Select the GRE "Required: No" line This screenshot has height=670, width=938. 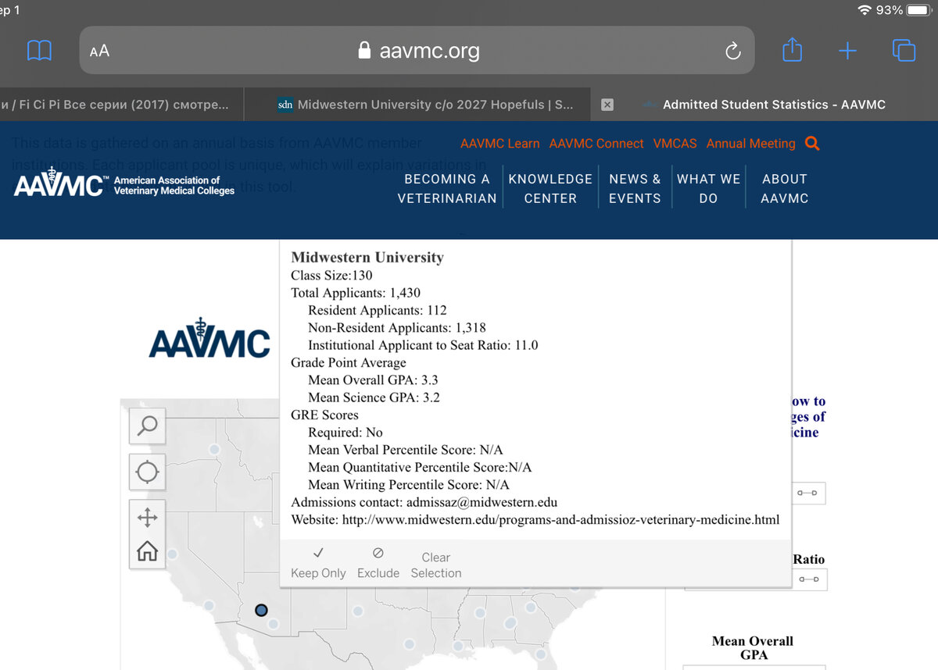[345, 433]
